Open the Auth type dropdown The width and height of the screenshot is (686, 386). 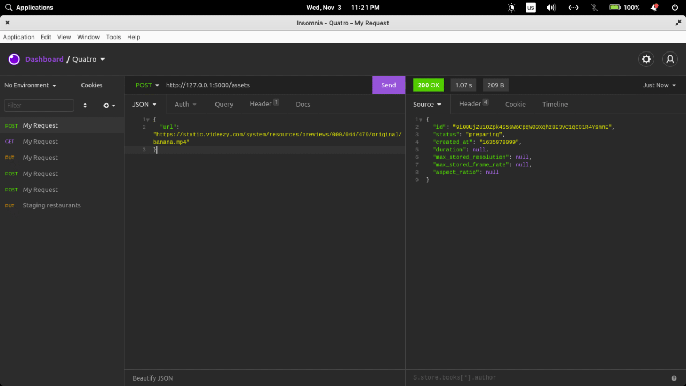pos(185,105)
